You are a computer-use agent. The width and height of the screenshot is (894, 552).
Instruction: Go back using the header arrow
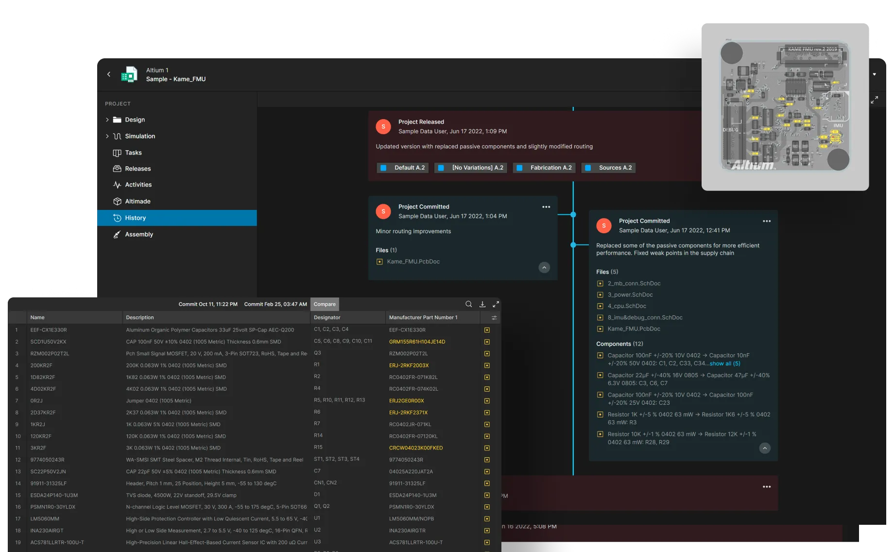109,74
